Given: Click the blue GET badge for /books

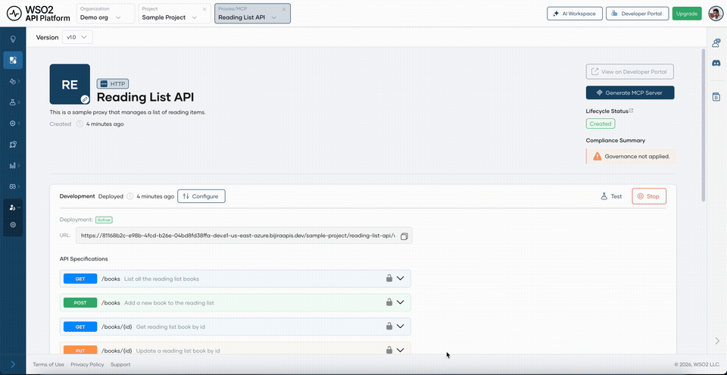Looking at the screenshot, I should 80,279.
